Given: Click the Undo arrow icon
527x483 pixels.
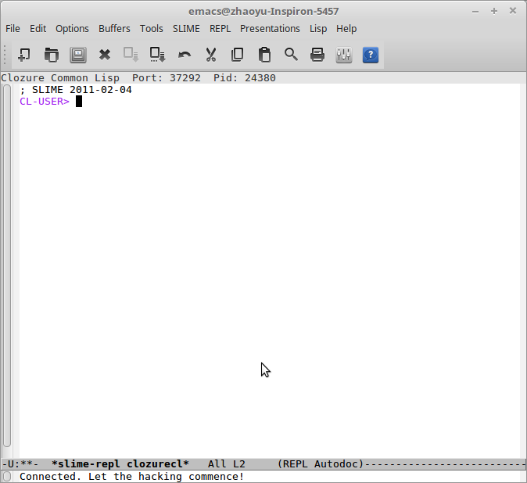Looking at the screenshot, I should (x=185, y=55).
